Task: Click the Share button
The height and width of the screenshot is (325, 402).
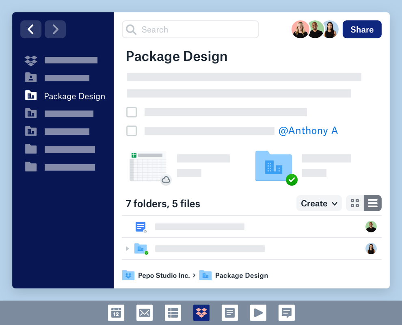Action: pos(362,29)
